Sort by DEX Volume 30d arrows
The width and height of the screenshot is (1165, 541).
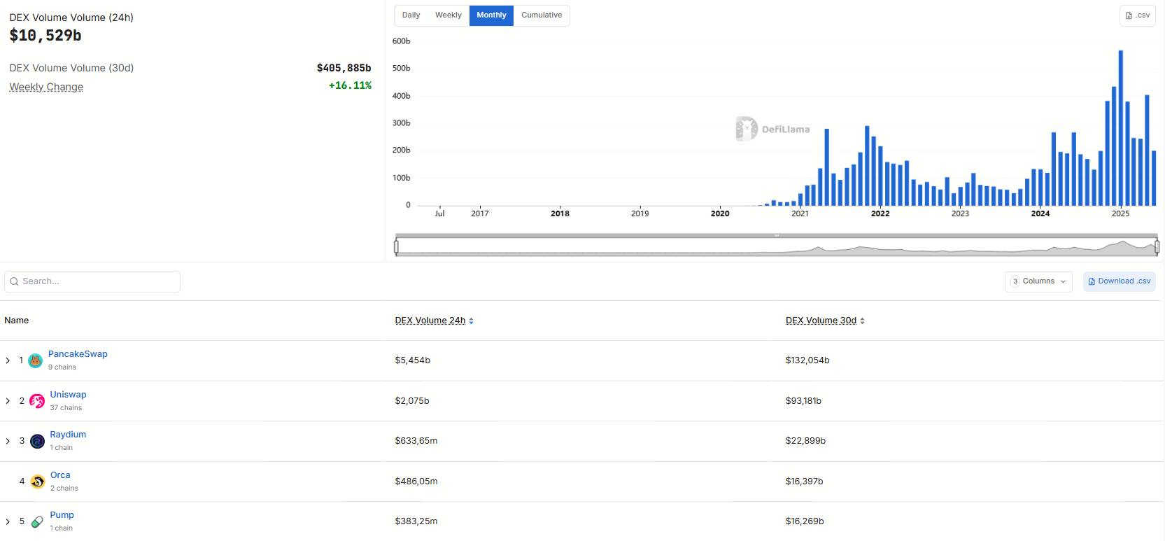pyautogui.click(x=862, y=321)
